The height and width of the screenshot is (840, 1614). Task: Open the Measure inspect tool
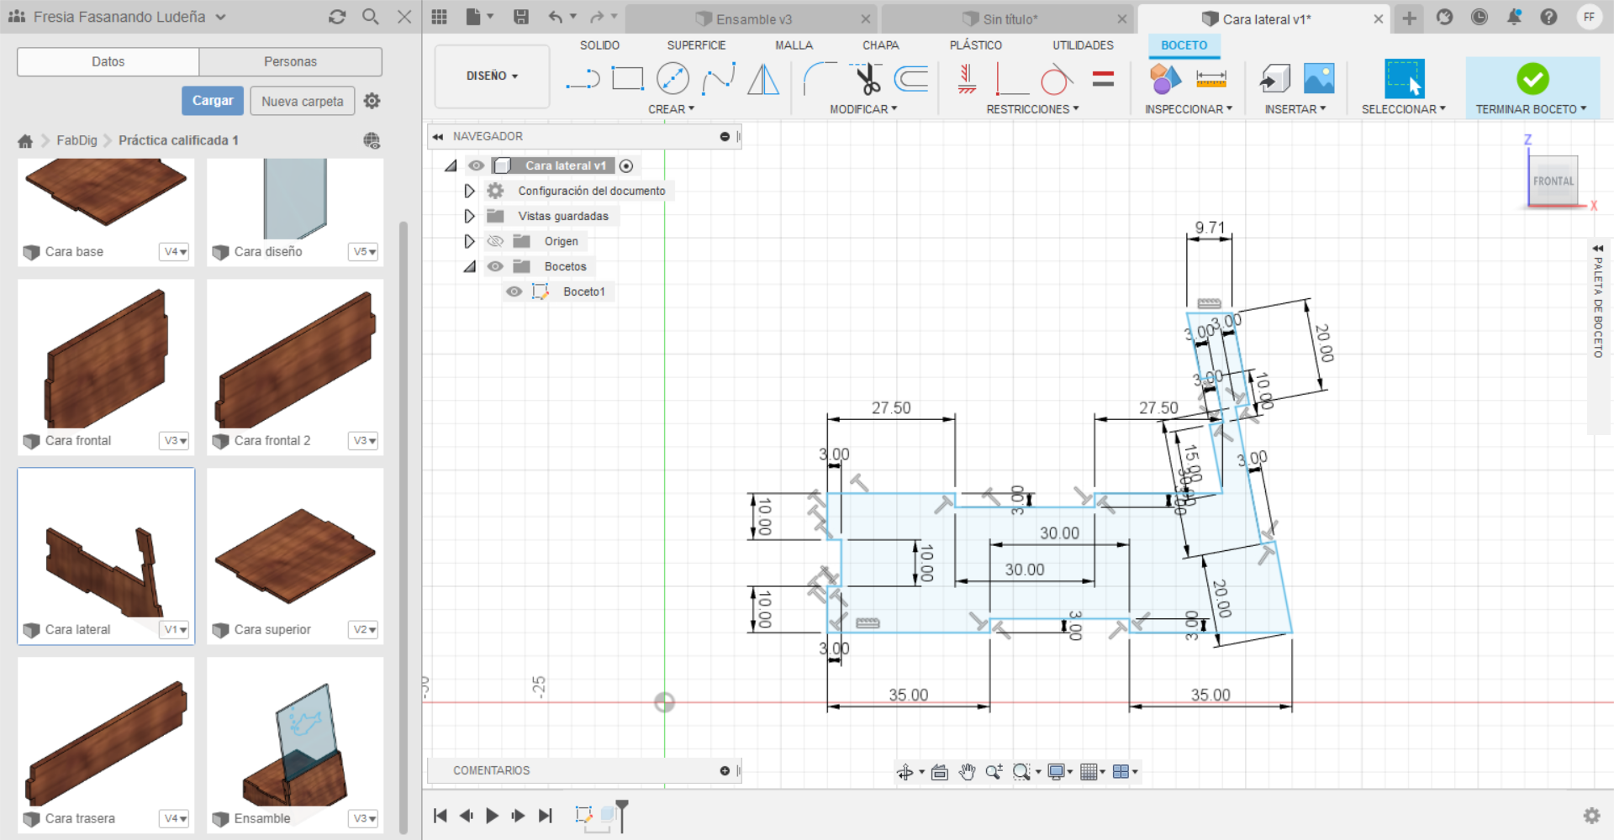[x=1210, y=79]
